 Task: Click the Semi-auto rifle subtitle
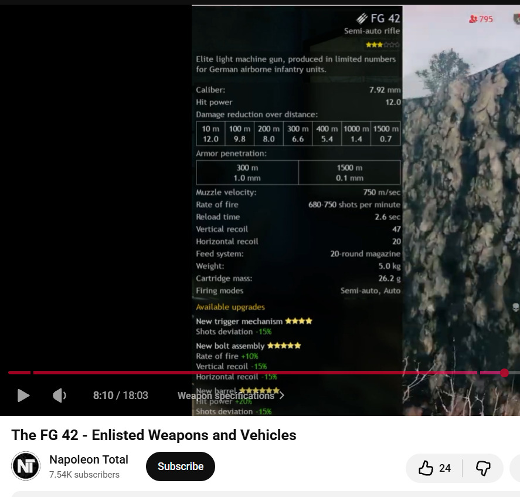click(372, 31)
